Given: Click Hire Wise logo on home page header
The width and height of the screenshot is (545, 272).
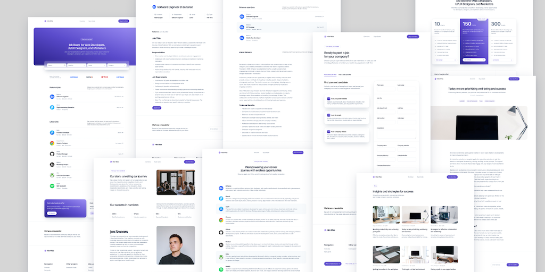Looking at the screenshot, I should 48,21.
